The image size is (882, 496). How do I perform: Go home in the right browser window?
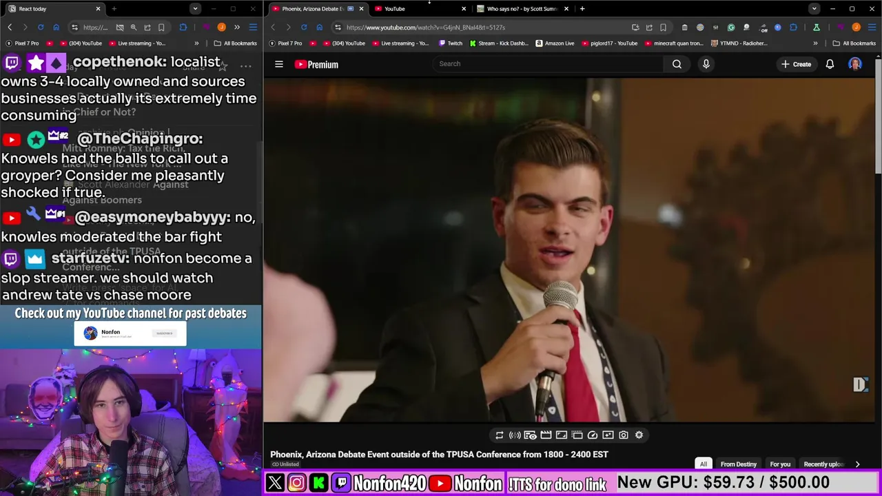click(x=319, y=28)
